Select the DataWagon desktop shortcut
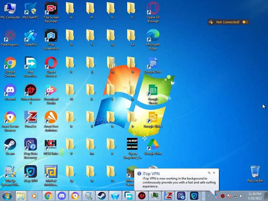This screenshot has width=268, height=201. point(10,38)
